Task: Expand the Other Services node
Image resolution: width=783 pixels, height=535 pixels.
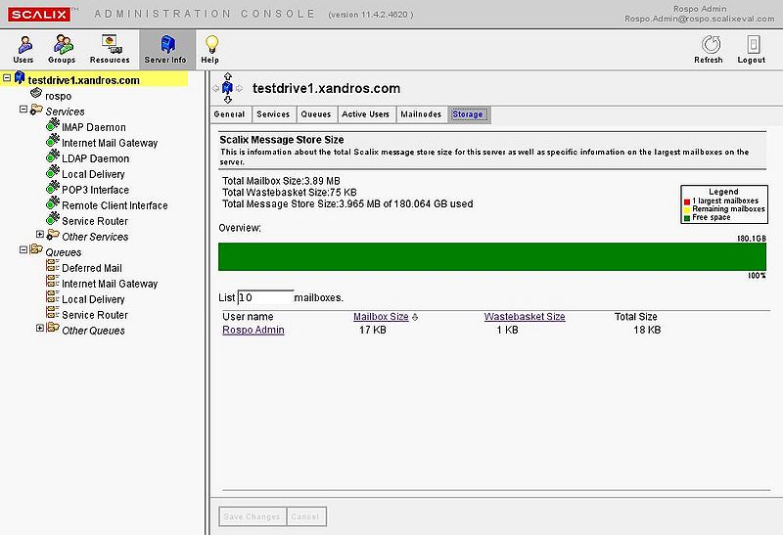Action: [40, 236]
